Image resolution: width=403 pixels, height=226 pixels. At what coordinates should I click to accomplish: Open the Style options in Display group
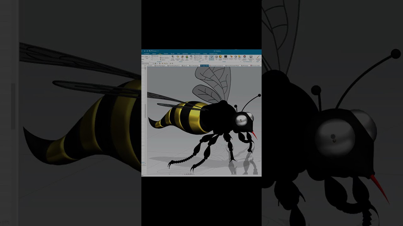click(216, 58)
